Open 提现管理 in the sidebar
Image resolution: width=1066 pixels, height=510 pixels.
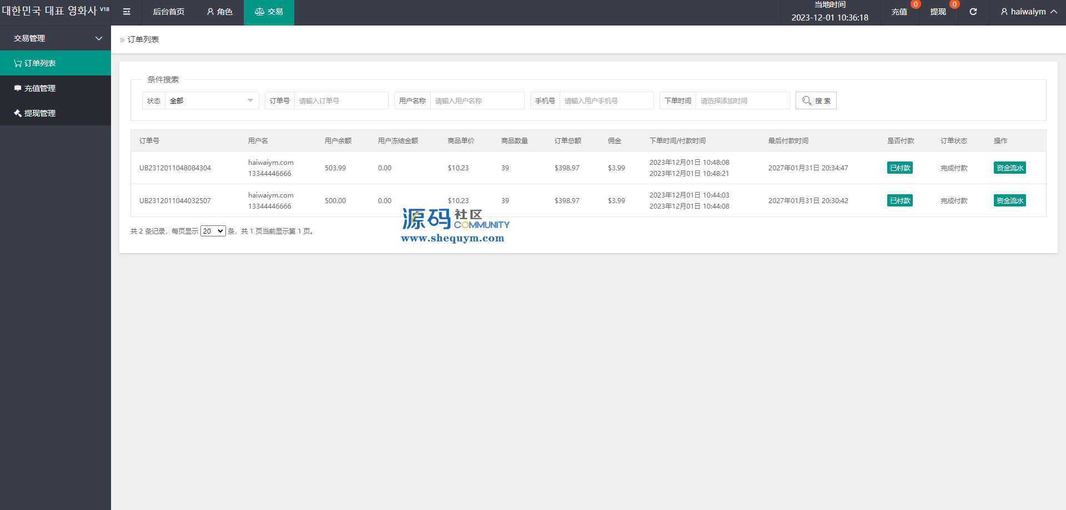[x=56, y=113]
